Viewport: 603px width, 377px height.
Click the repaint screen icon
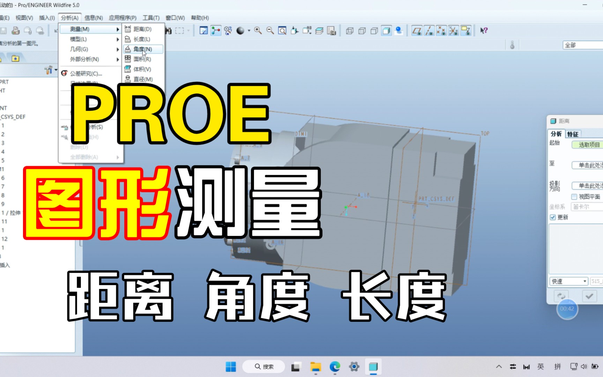click(203, 31)
